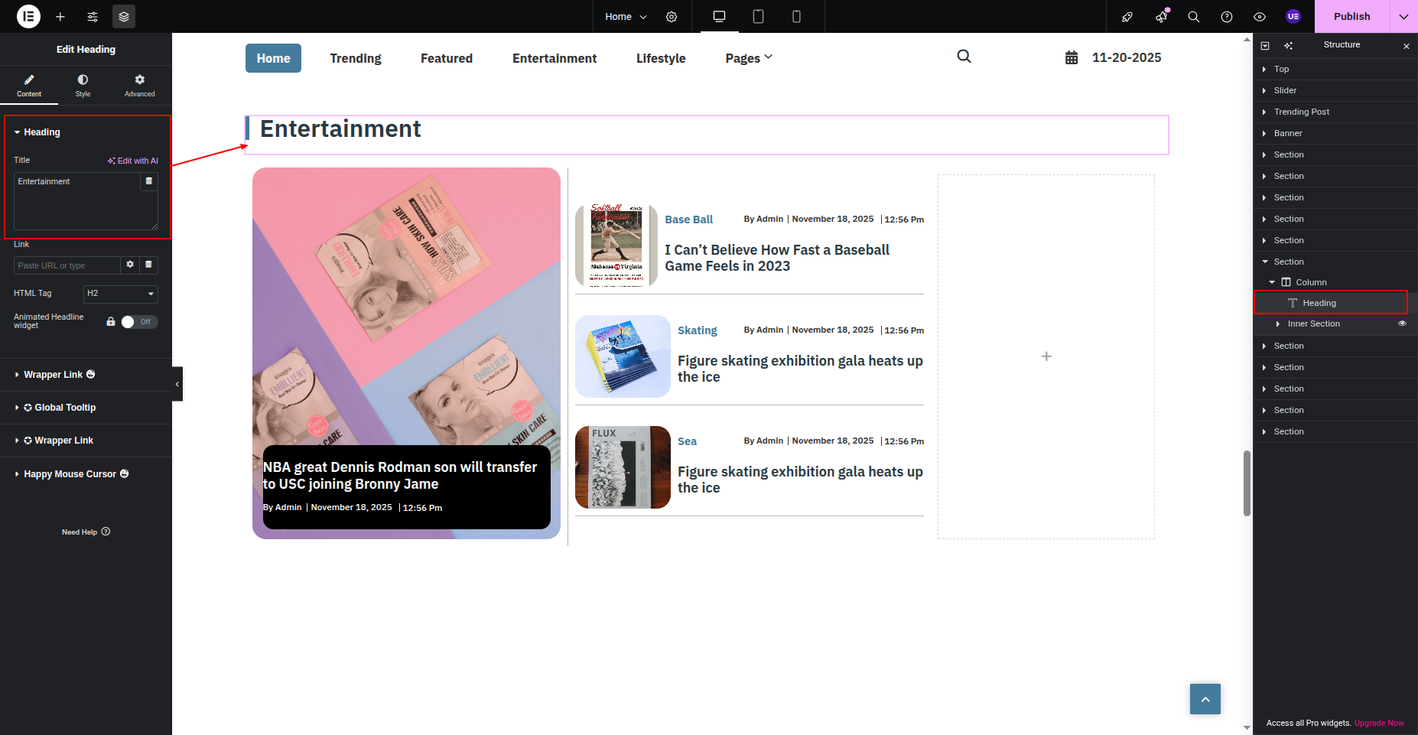The width and height of the screenshot is (1418, 735).
Task: Open page settings gear icon
Action: click(x=672, y=16)
